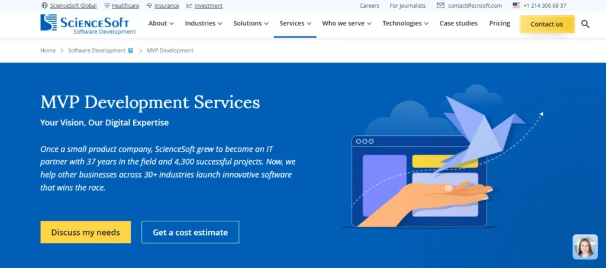Open ScienceSoft Global link
The height and width of the screenshot is (268, 606).
(73, 5)
